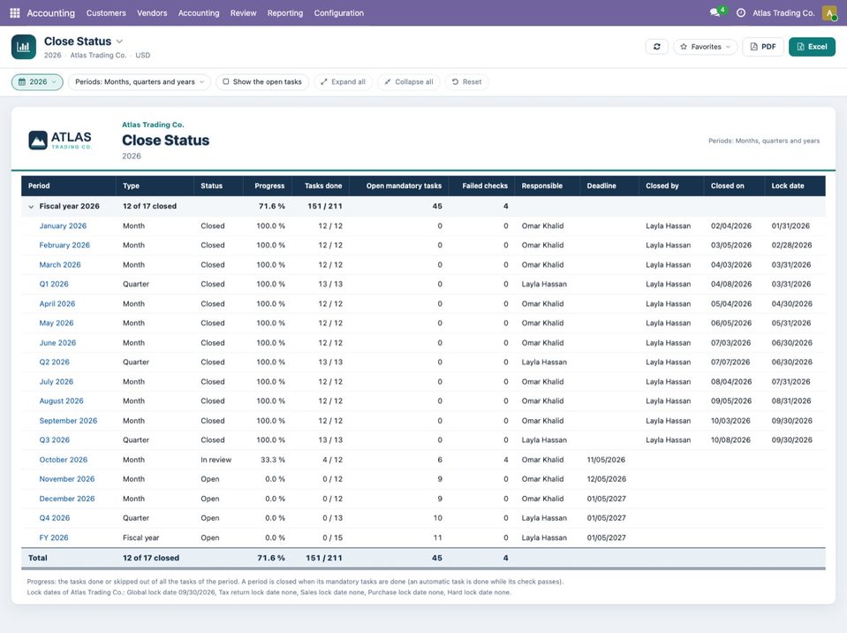Open the Accounting menu next to Vendors

[199, 13]
